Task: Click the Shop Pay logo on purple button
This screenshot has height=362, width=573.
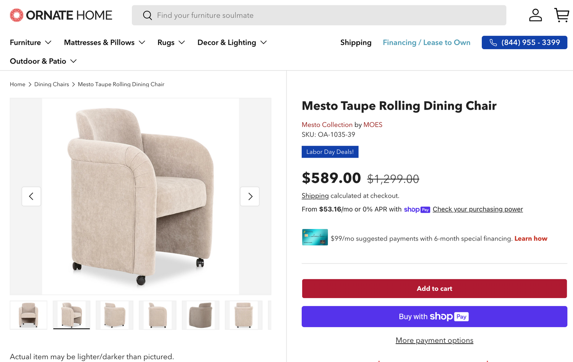Action: 448,316
